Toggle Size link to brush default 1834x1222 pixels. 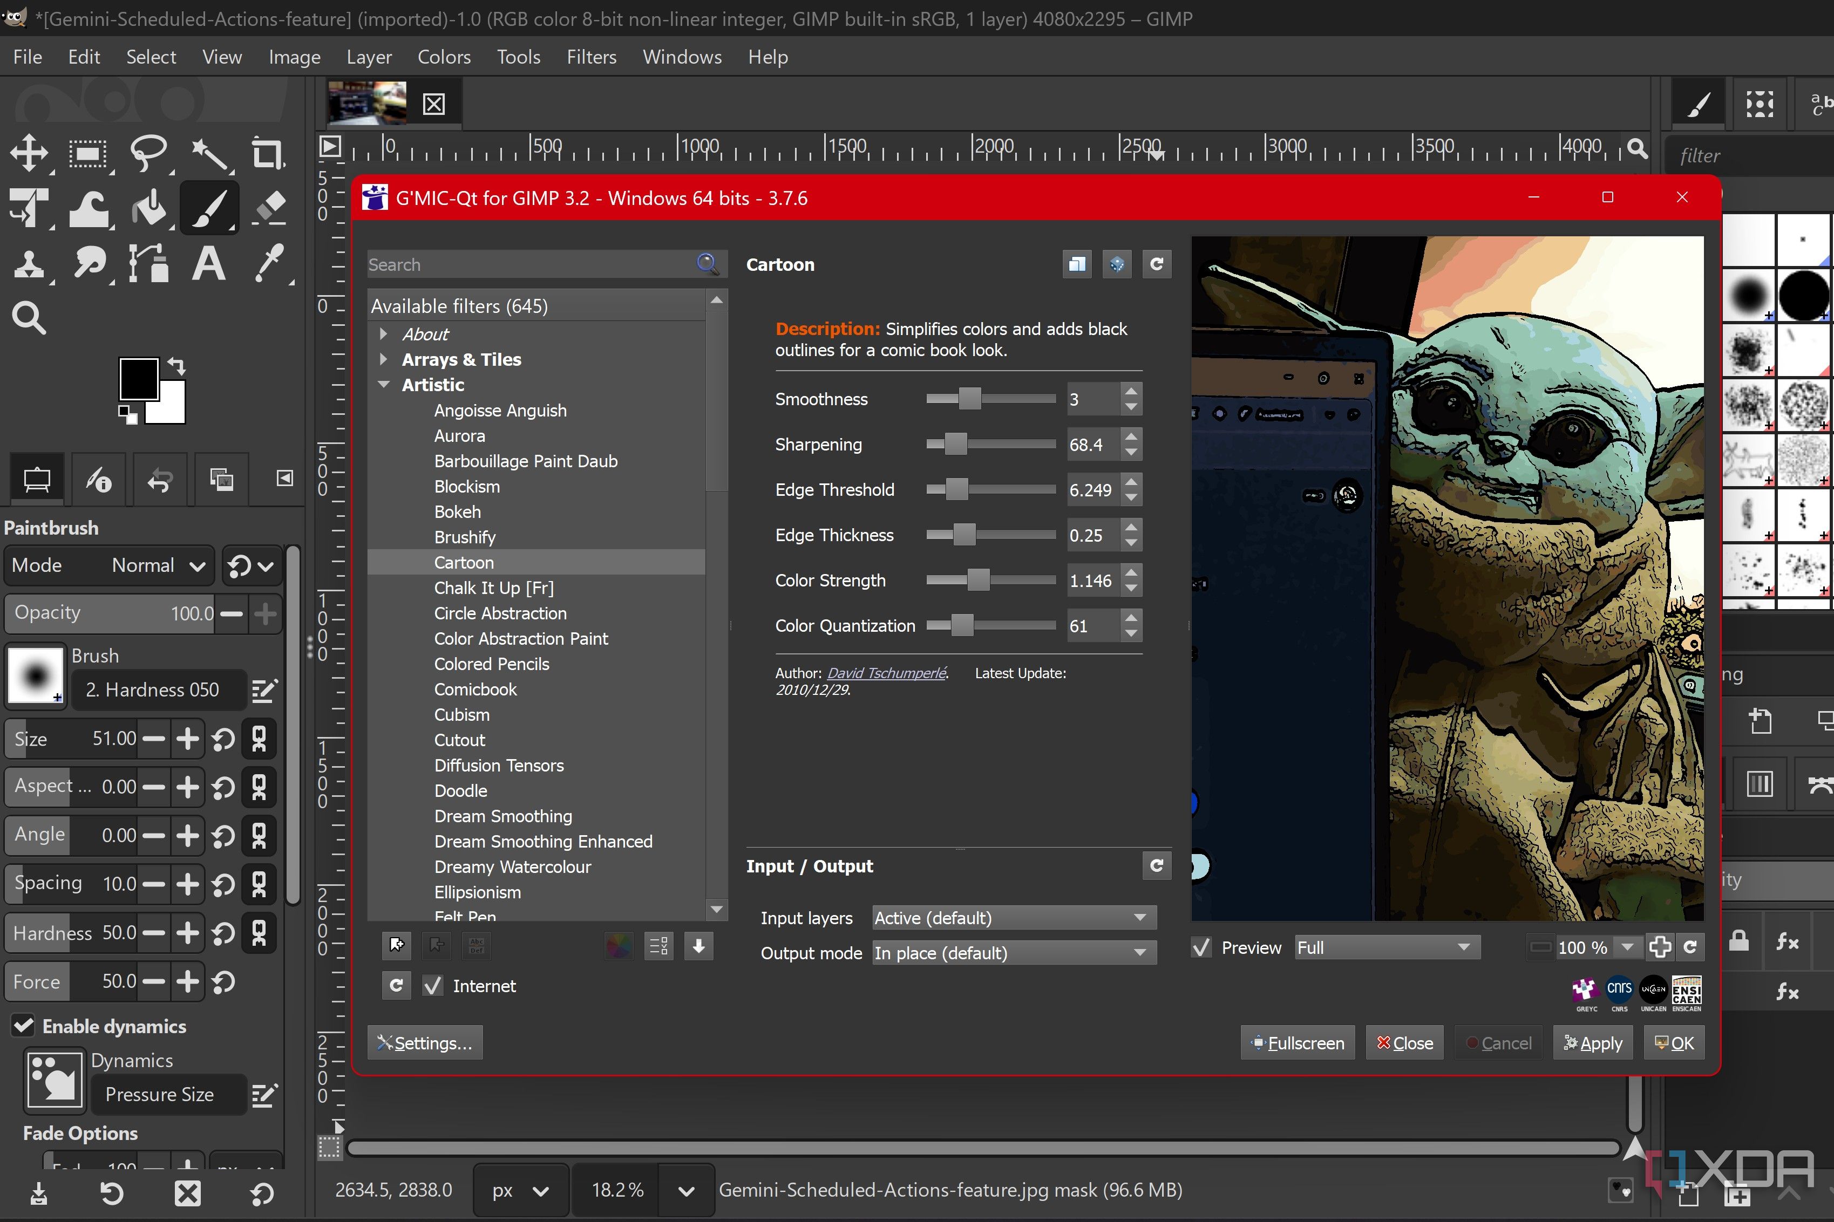260,739
